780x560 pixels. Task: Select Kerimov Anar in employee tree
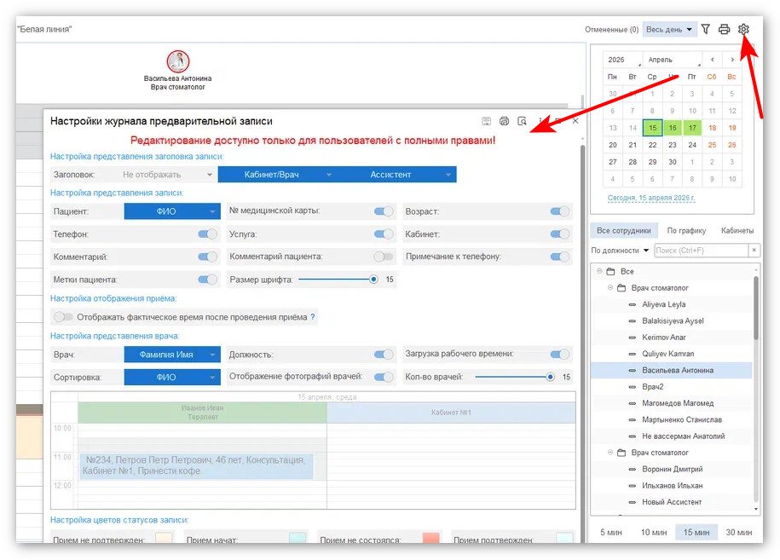coord(663,338)
